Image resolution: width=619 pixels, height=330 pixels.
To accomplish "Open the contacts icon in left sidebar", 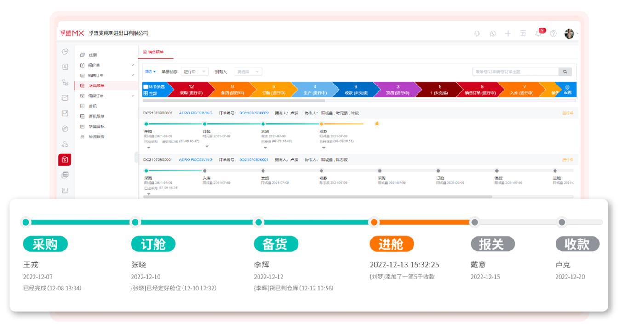I will tap(65, 66).
